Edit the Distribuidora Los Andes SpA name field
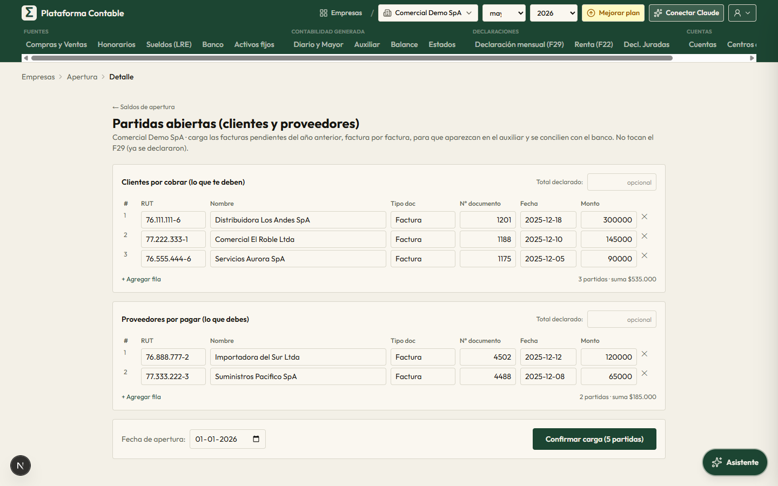The width and height of the screenshot is (778, 486). tap(298, 220)
